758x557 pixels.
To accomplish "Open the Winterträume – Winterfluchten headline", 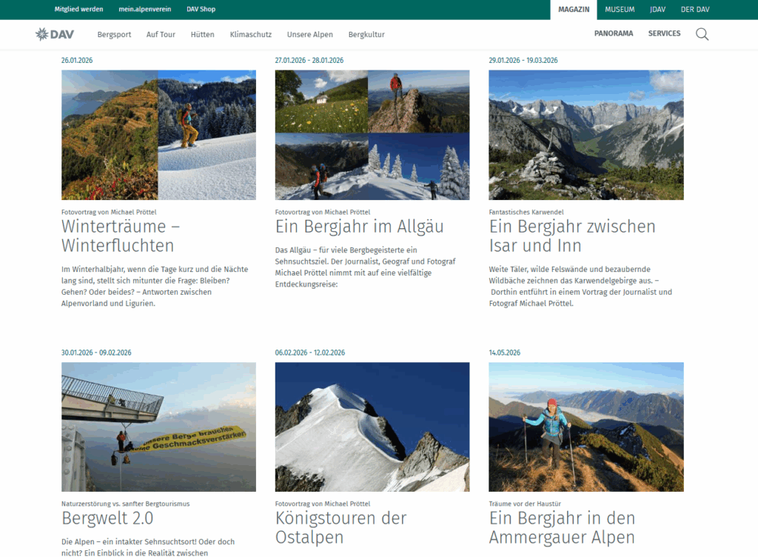I will (x=120, y=236).
